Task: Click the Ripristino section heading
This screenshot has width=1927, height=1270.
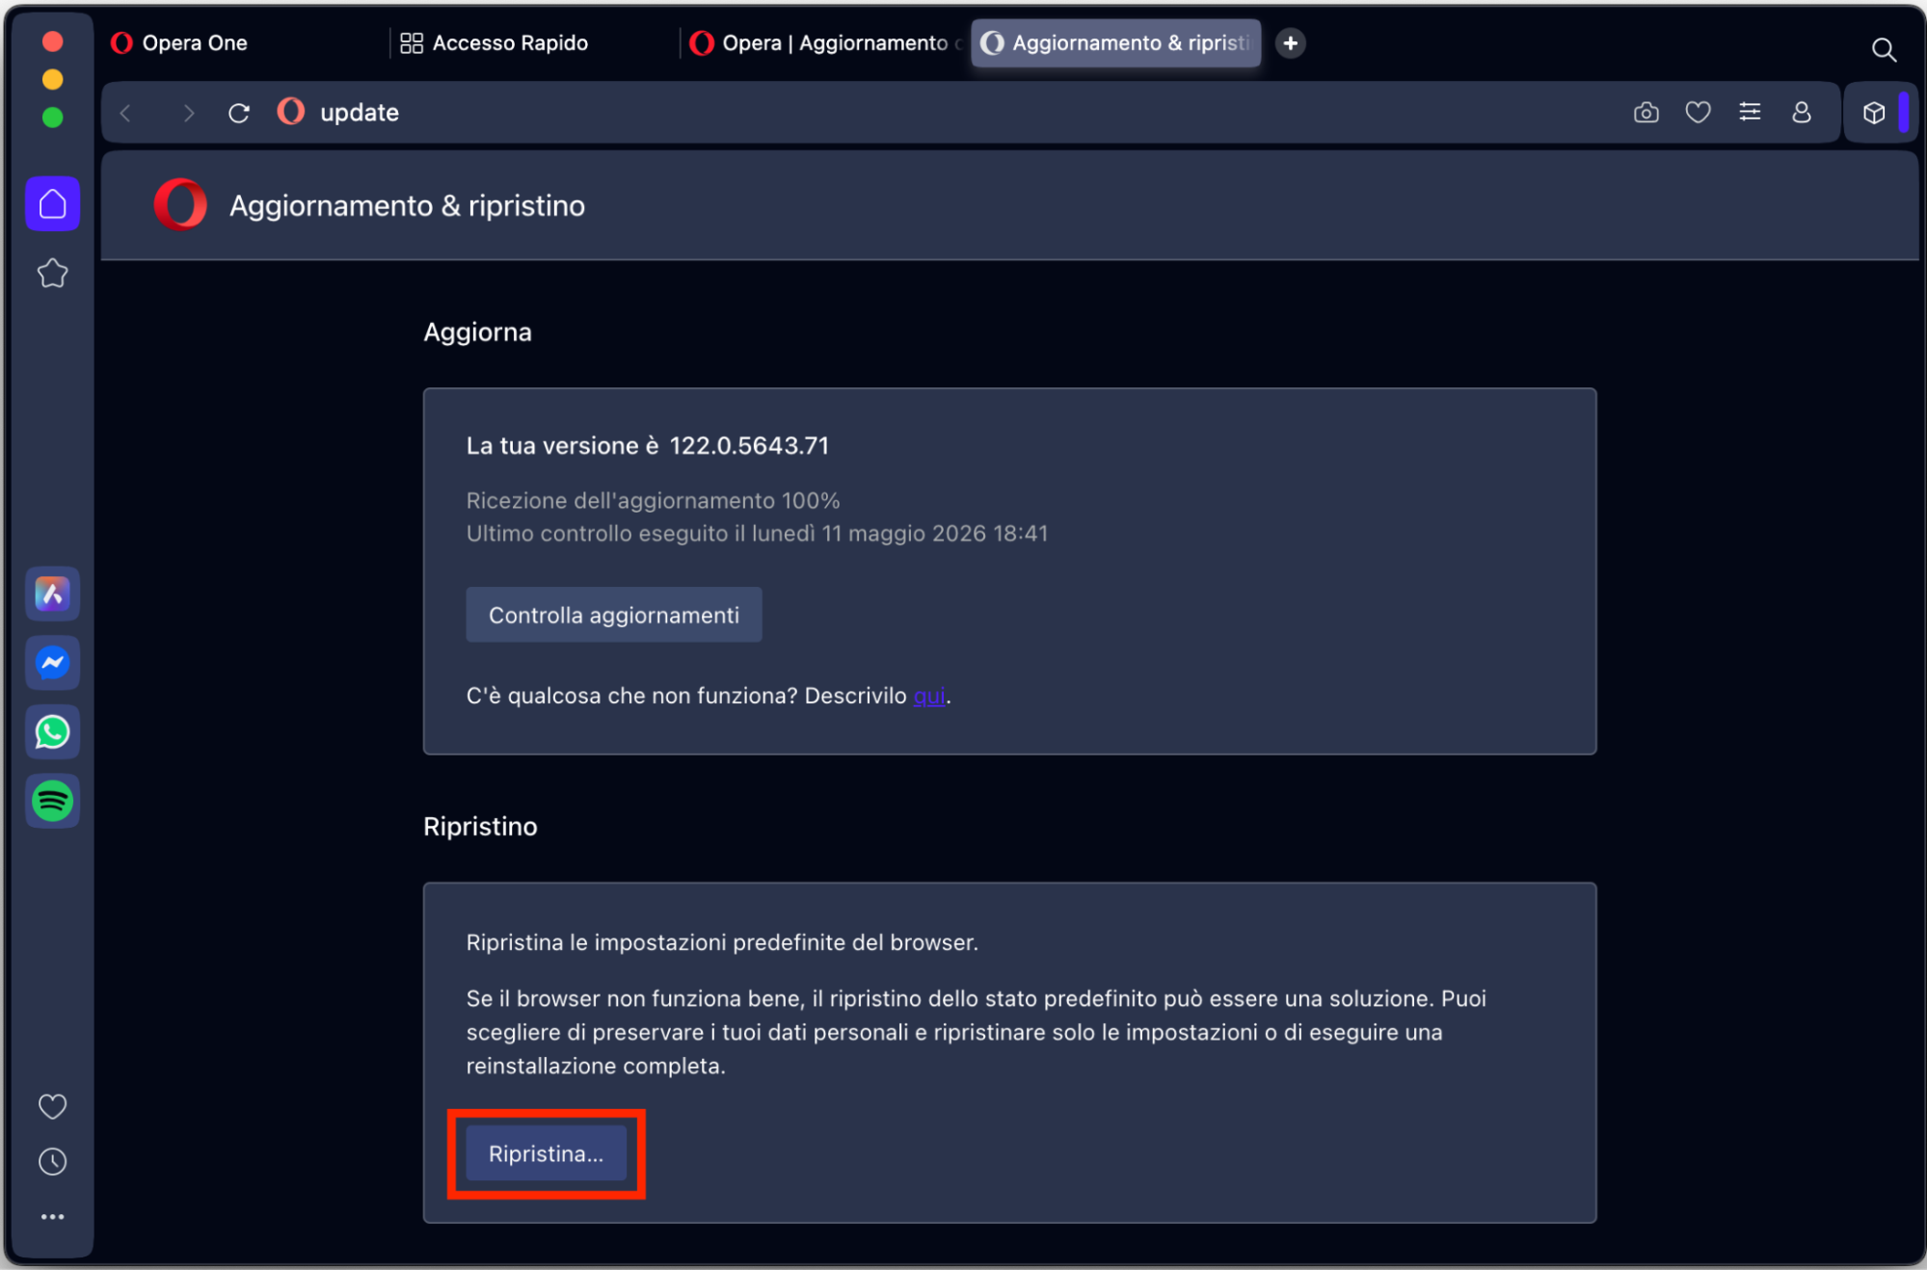Action: point(480,827)
